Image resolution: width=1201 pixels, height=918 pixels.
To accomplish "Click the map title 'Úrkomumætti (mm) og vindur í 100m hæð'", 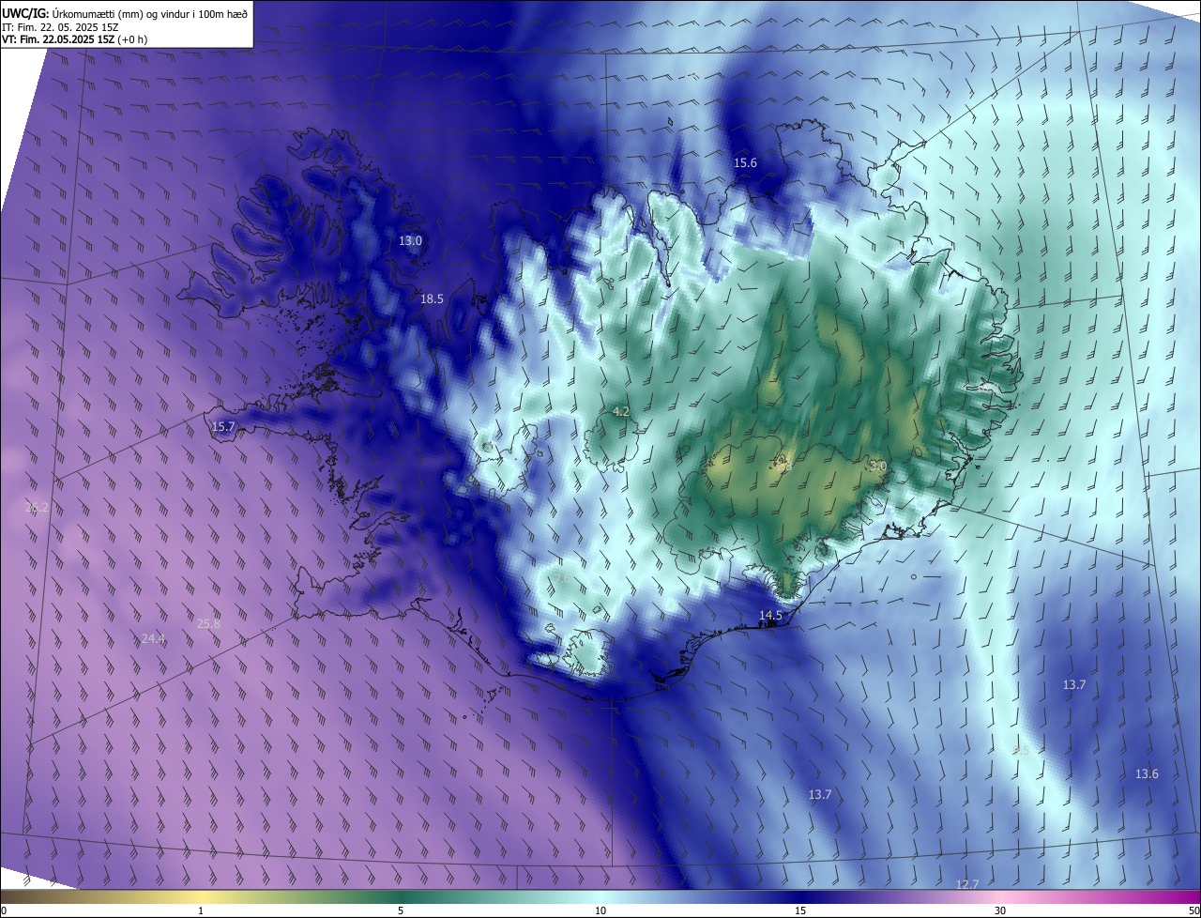I will (151, 12).
